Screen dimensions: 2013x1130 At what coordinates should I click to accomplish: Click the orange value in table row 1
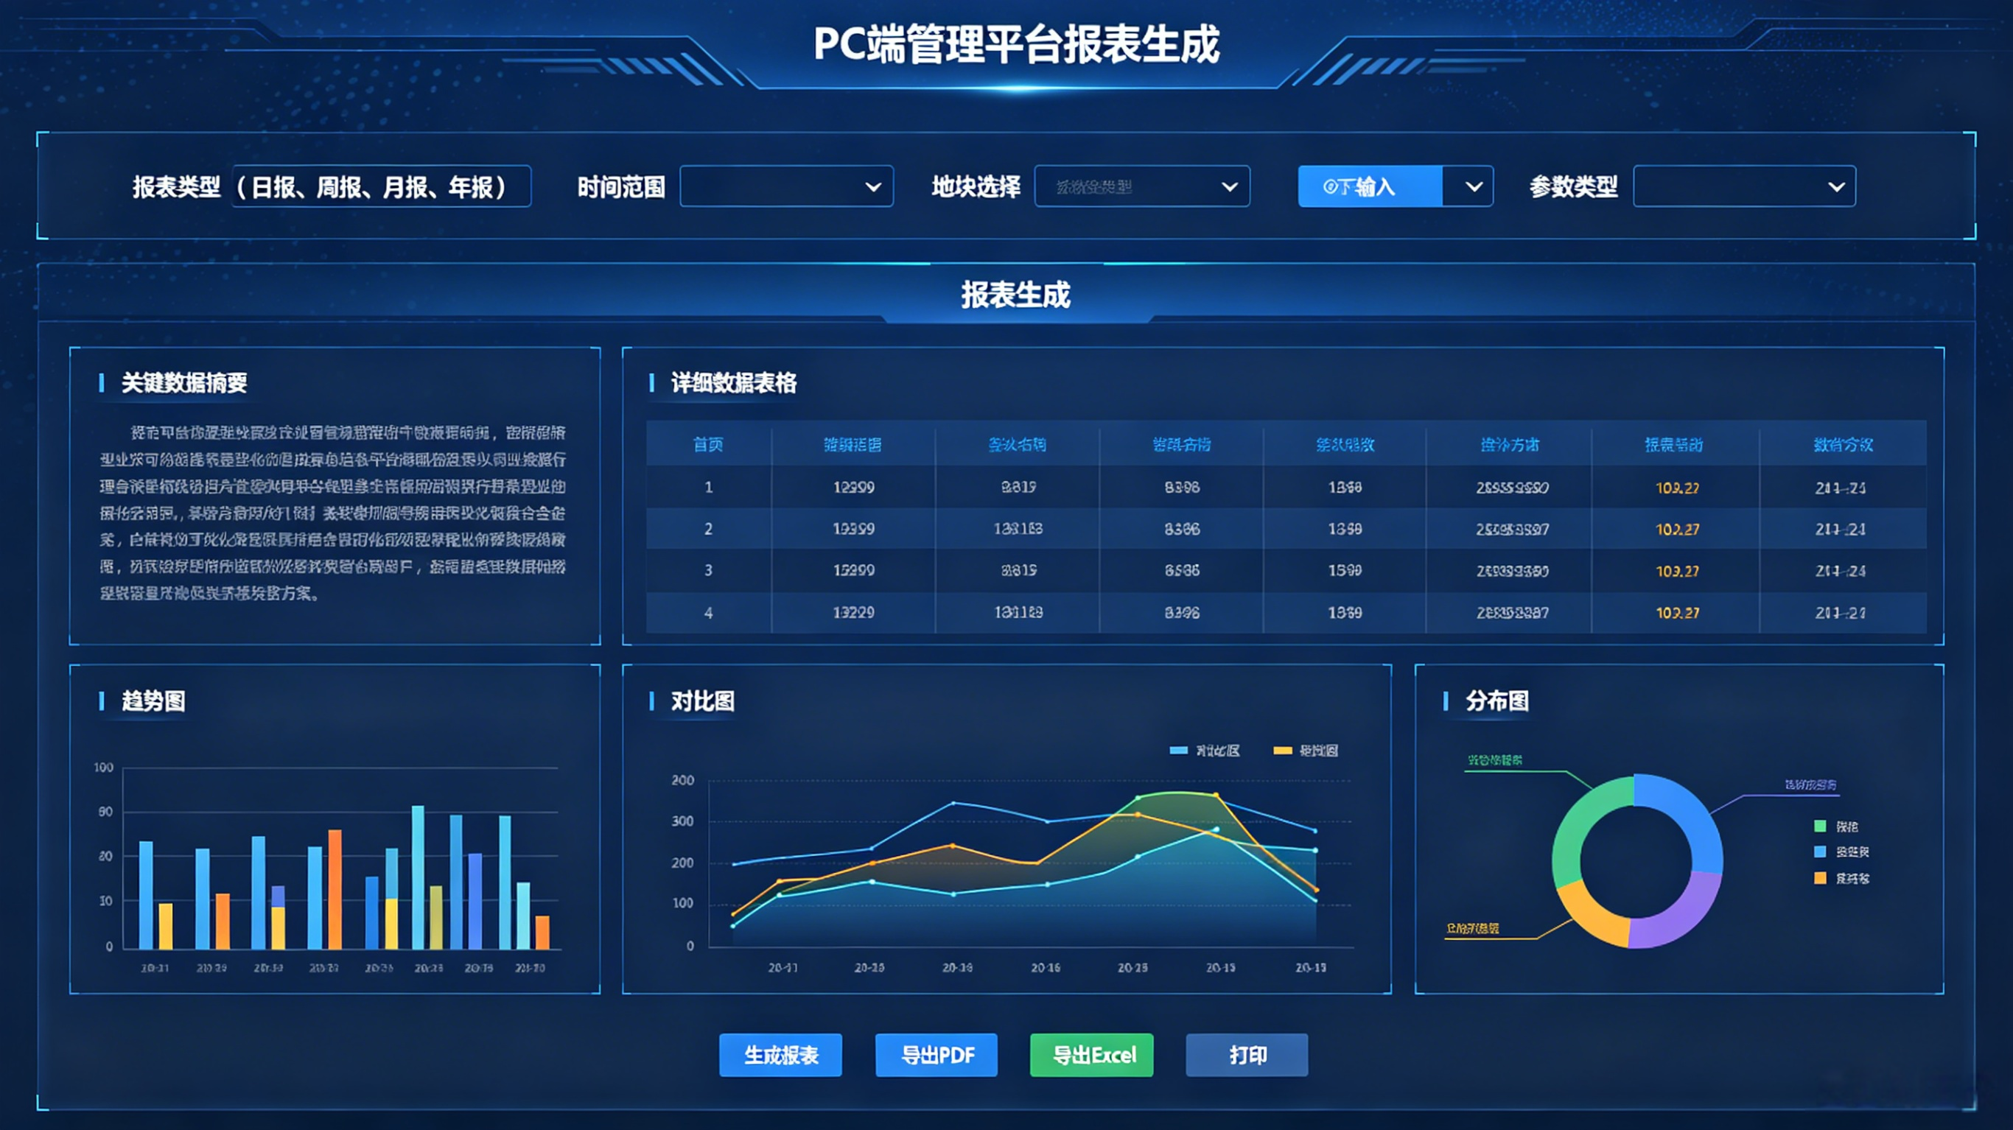coord(1677,488)
